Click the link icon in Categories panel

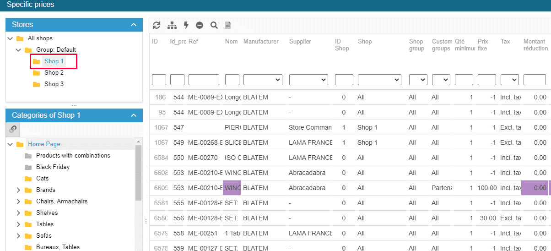click(x=13, y=129)
